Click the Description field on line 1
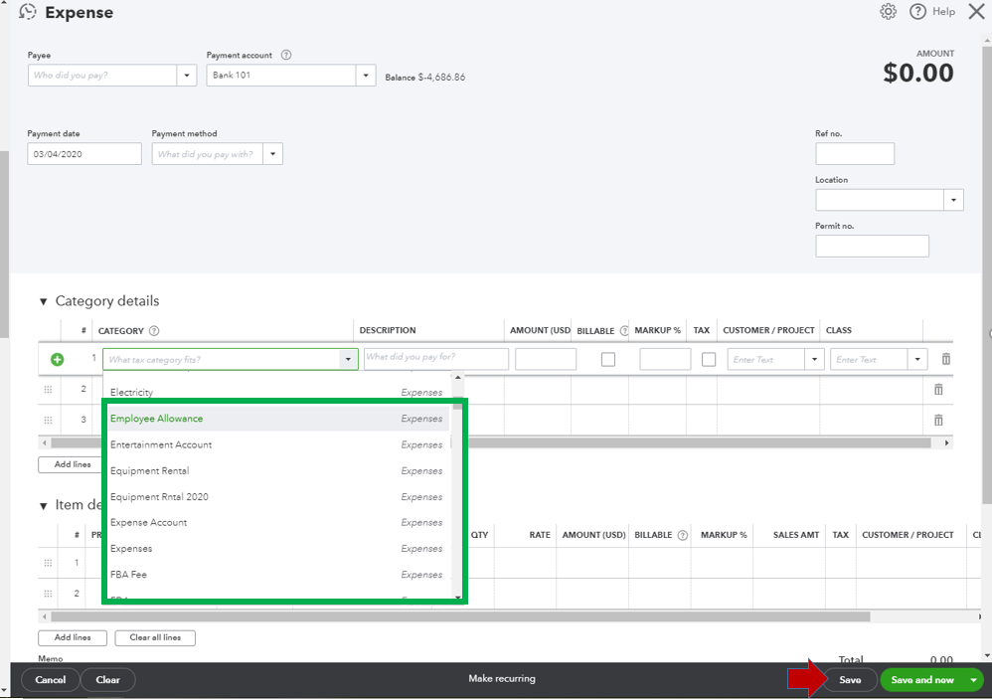 (x=436, y=359)
